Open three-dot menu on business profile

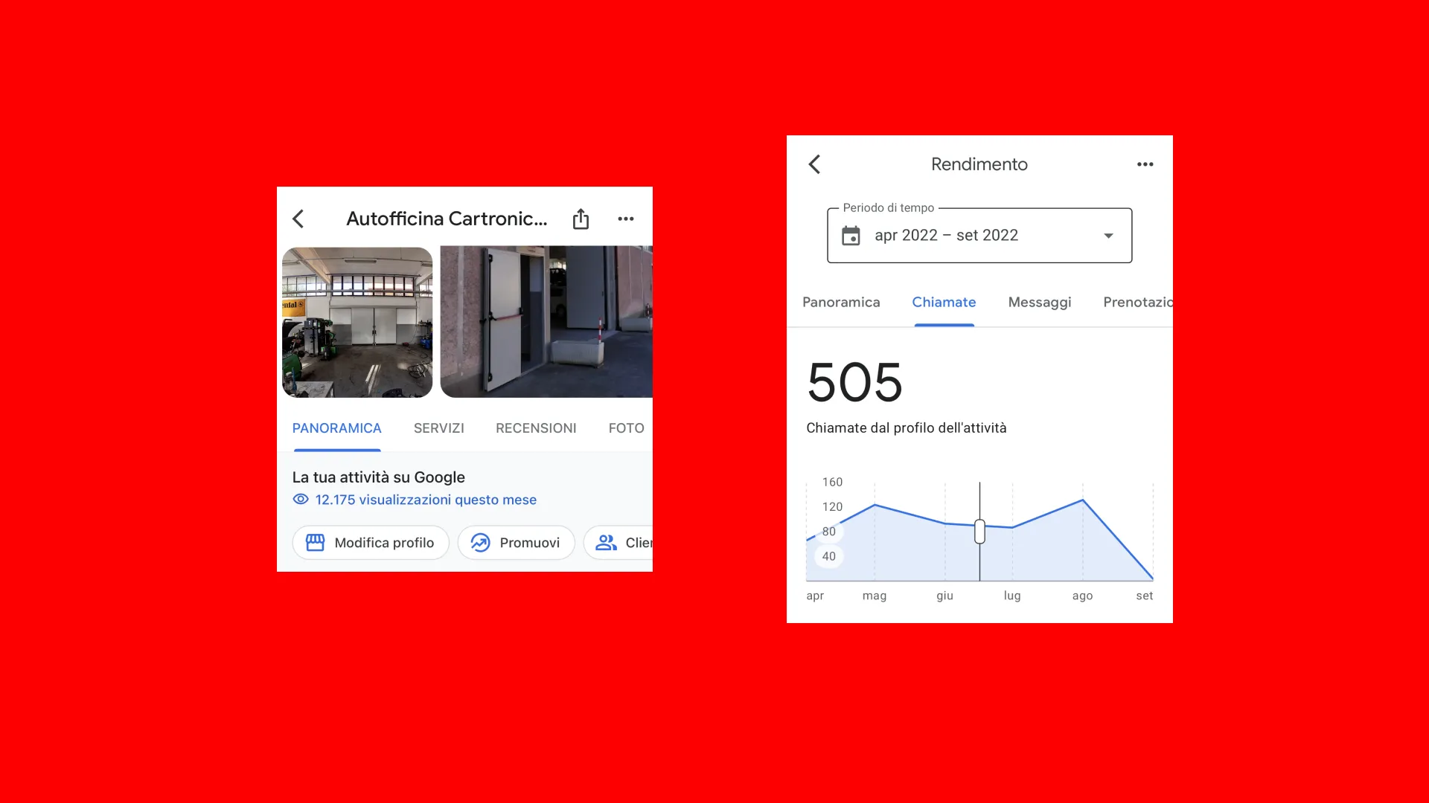coord(625,219)
